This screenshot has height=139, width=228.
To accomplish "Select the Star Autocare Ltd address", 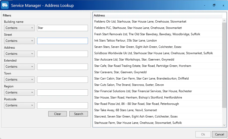I will [158, 59].
